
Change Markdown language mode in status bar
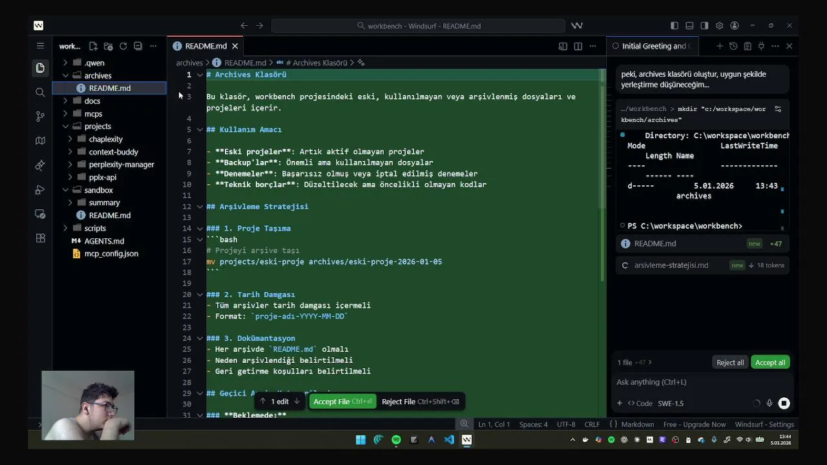tap(637, 424)
